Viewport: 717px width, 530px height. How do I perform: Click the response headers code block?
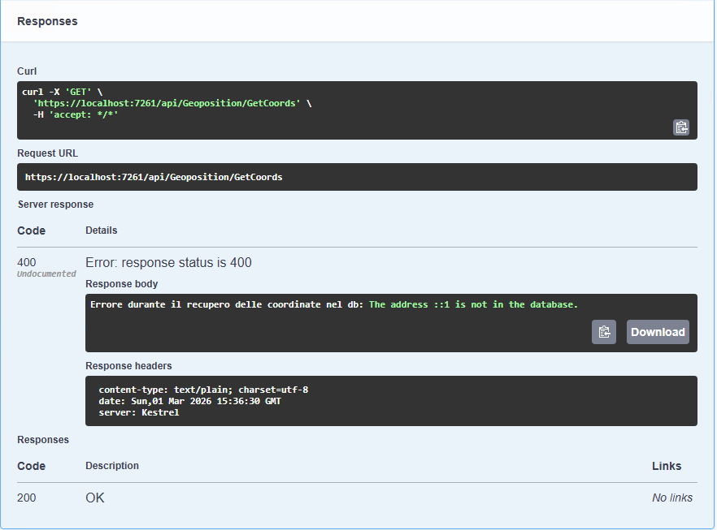[390, 401]
